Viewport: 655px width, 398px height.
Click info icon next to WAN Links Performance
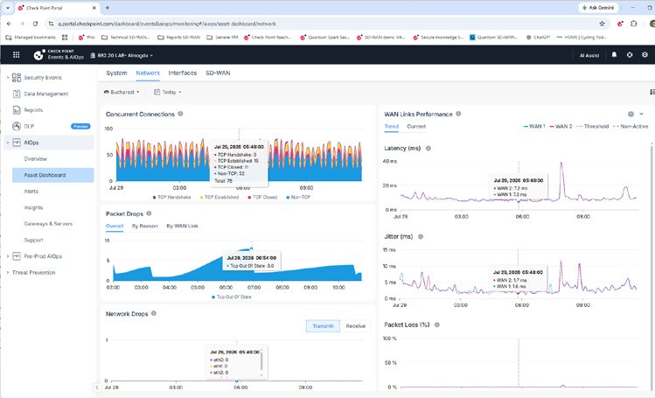(x=458, y=114)
